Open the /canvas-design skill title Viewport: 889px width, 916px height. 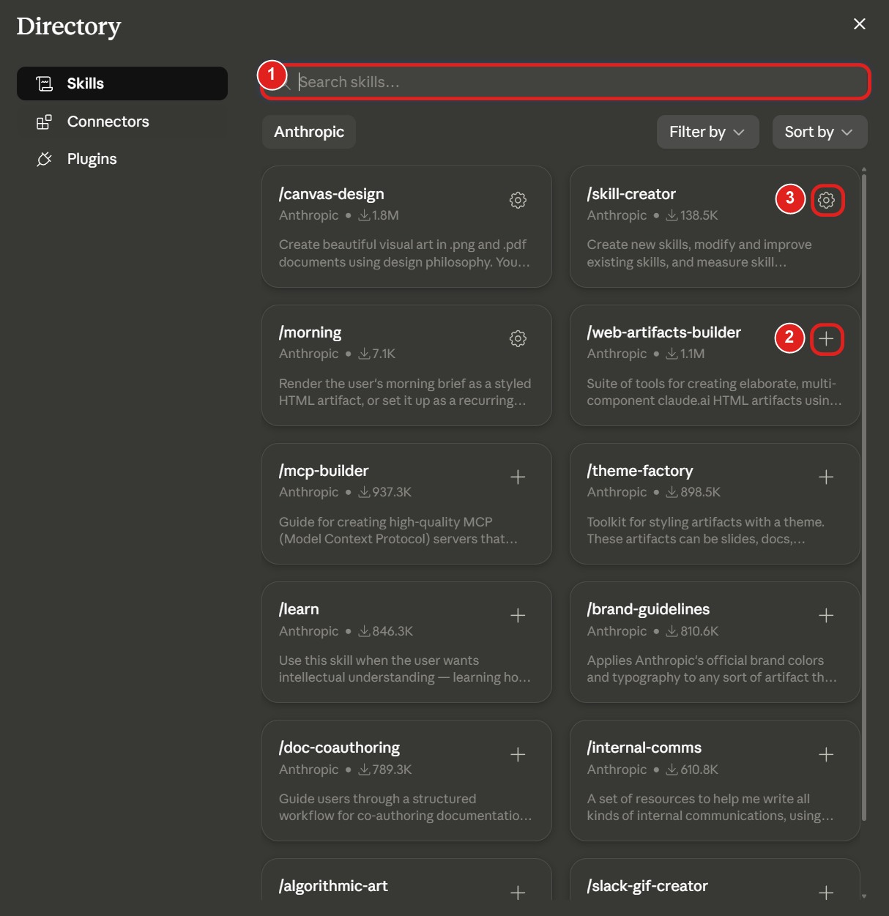pyautogui.click(x=331, y=194)
